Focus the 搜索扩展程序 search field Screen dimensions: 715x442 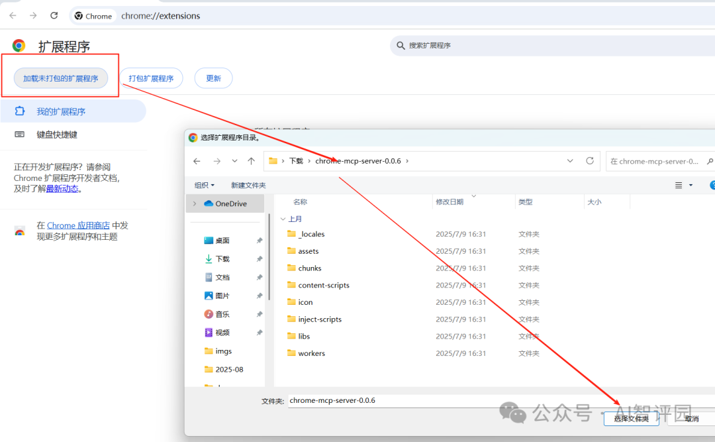pyautogui.click(x=552, y=46)
